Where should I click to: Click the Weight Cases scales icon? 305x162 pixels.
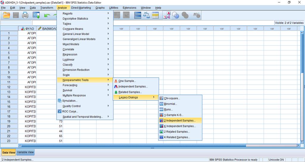tap(147, 15)
